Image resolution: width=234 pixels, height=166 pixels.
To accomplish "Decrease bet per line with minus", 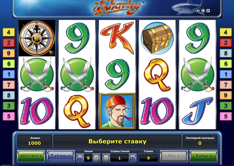I will tap(106, 158).
